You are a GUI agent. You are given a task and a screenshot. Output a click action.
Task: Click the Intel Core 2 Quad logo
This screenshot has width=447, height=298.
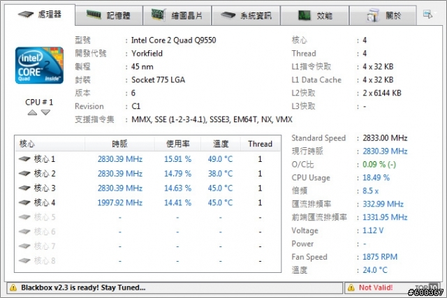(39, 66)
